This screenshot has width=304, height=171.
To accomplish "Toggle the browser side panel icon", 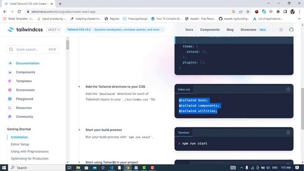I will click(285, 11).
